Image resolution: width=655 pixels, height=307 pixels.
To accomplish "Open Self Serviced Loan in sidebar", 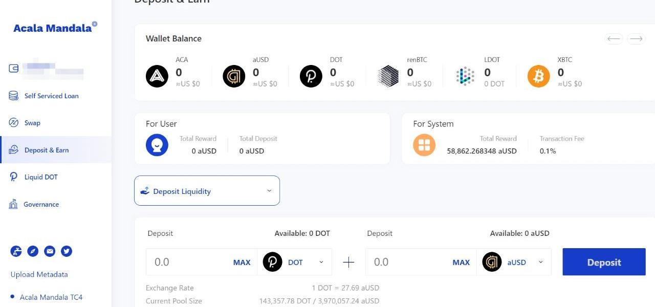I will point(51,96).
